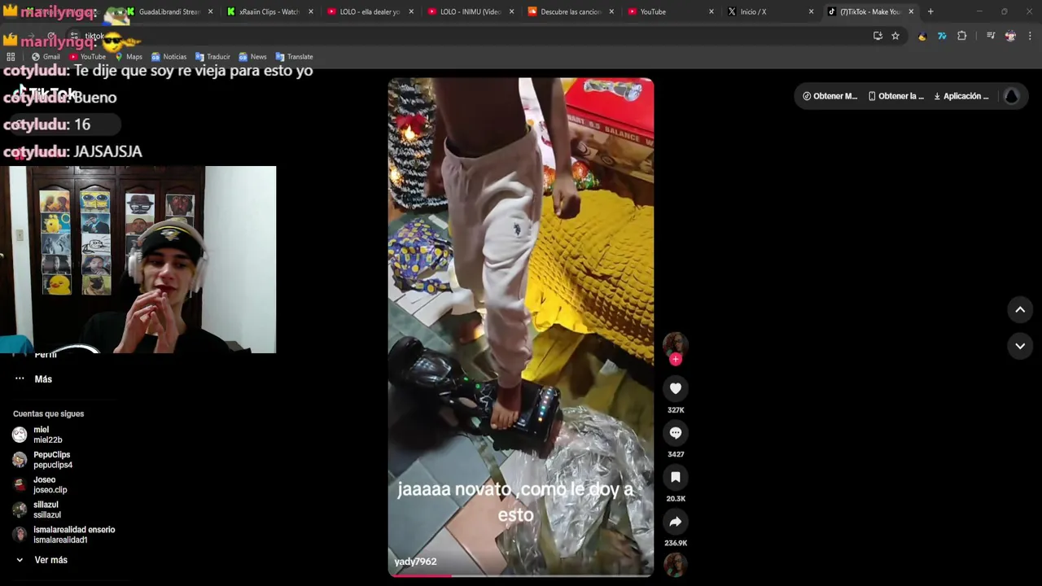1042x586 pixels.
Task: Open comments via speech bubble icon
Action: tap(675, 433)
